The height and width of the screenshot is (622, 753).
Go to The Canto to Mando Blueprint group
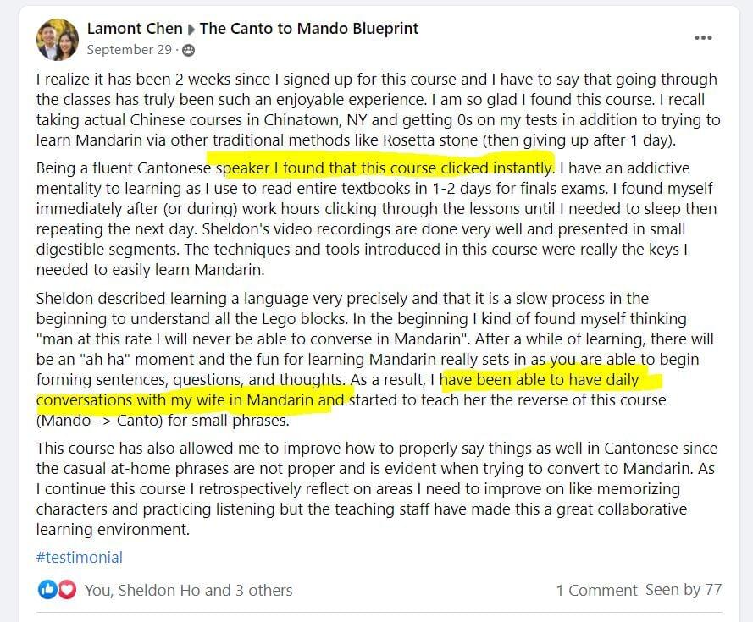[309, 29]
